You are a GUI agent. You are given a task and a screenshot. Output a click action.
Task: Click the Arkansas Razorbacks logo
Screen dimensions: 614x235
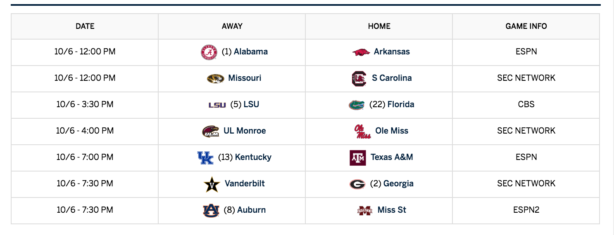[x=361, y=52]
